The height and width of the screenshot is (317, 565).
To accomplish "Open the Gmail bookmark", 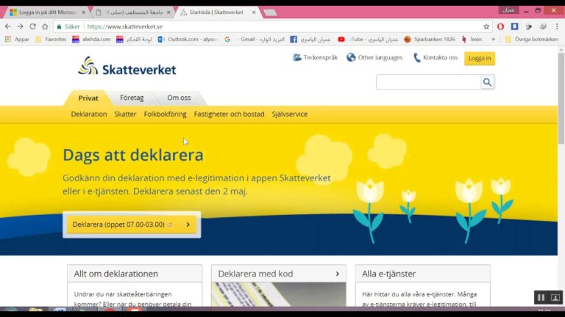I will click(x=254, y=39).
